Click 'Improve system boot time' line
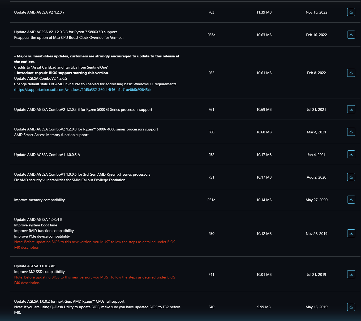Image resolution: width=361 pixels, height=321 pixels. click(x=36, y=225)
